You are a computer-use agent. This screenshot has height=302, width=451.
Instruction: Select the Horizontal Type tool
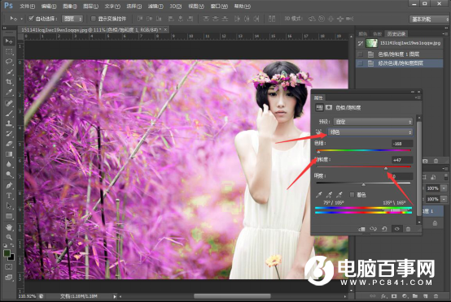point(9,196)
